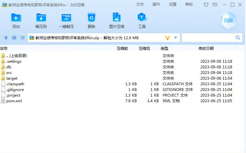Click the search magnifier icon
The width and height of the screenshot is (246, 153).
(x=238, y=38)
